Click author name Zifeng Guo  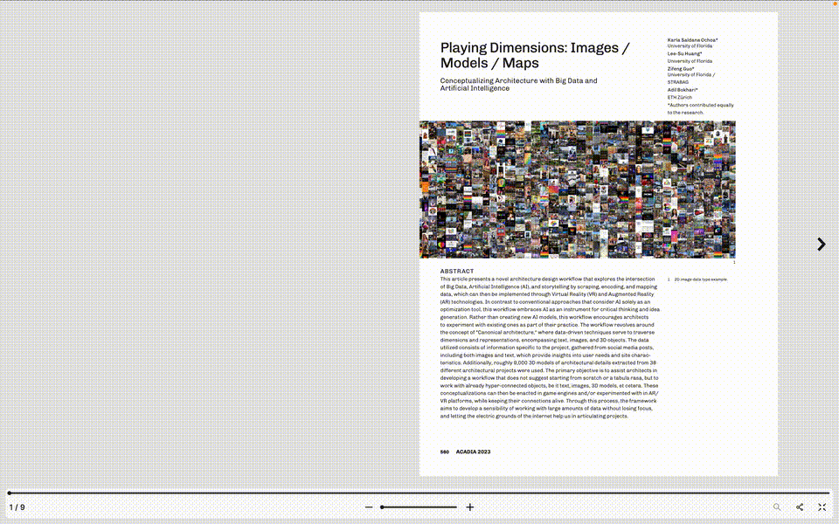681,68
